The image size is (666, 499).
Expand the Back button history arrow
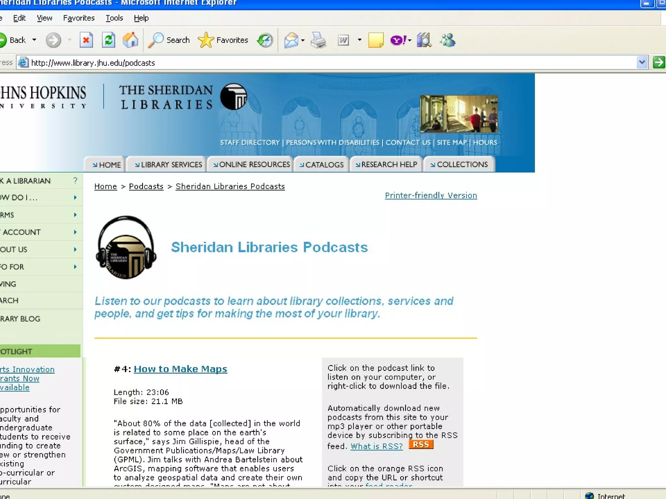tap(34, 40)
